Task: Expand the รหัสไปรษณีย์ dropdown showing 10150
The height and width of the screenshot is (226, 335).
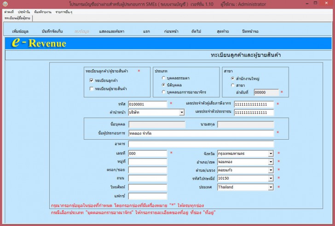Action: (x=271, y=178)
